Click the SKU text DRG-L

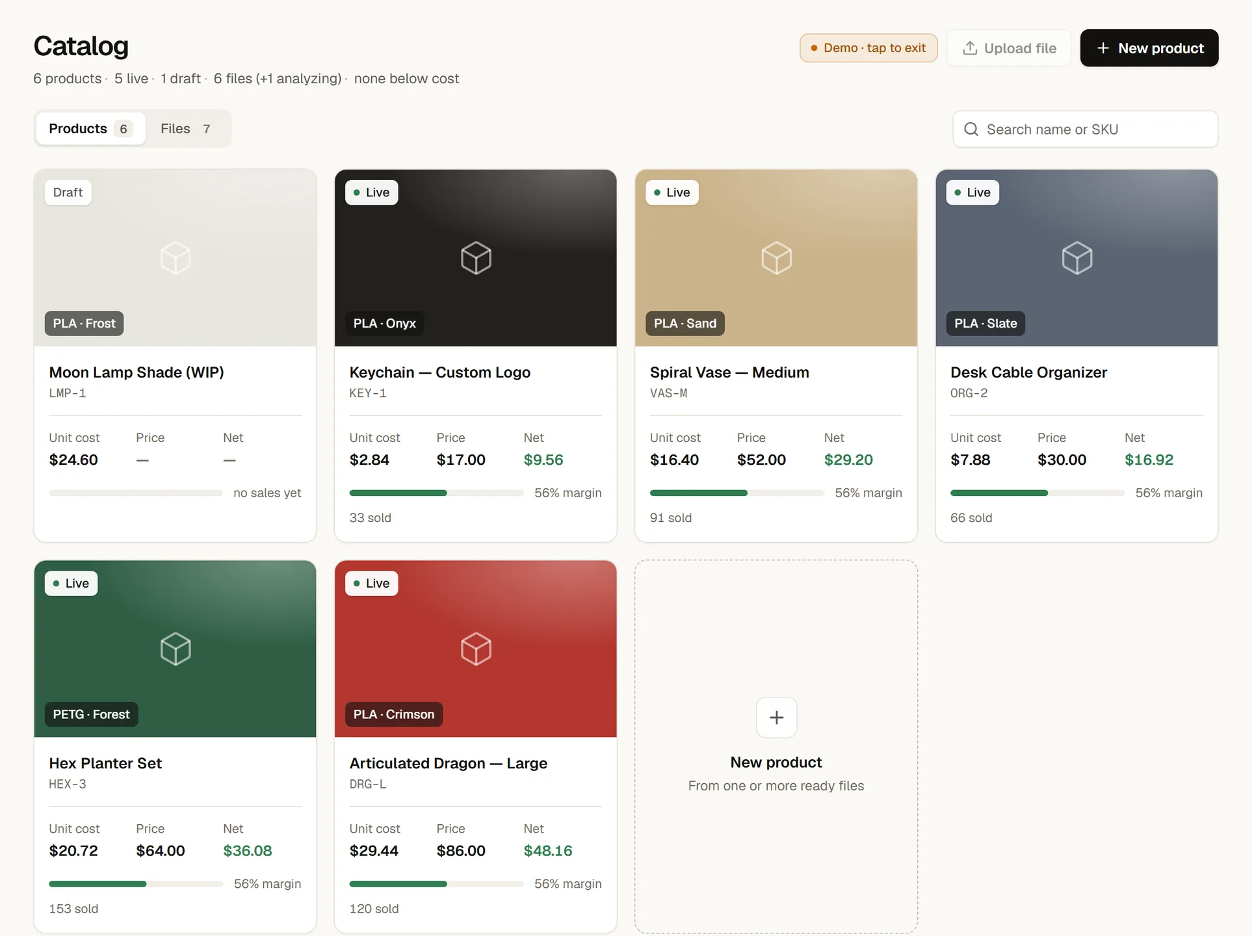pyautogui.click(x=368, y=784)
